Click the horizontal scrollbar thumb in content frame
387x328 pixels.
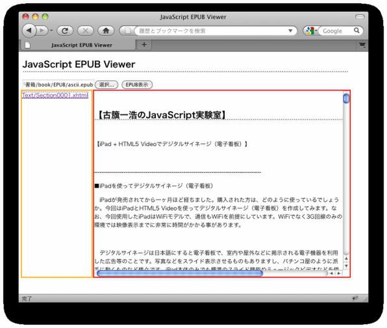click(x=180, y=273)
